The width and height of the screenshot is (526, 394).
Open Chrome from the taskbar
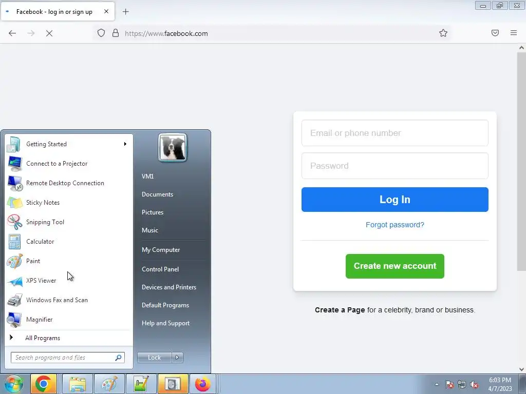tap(44, 384)
